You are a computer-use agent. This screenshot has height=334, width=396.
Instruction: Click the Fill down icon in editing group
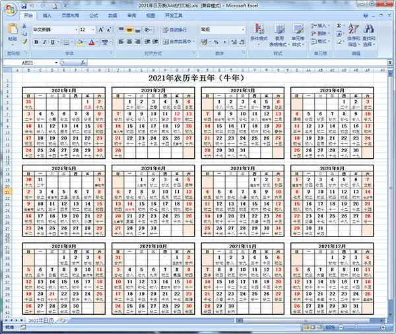point(339,34)
